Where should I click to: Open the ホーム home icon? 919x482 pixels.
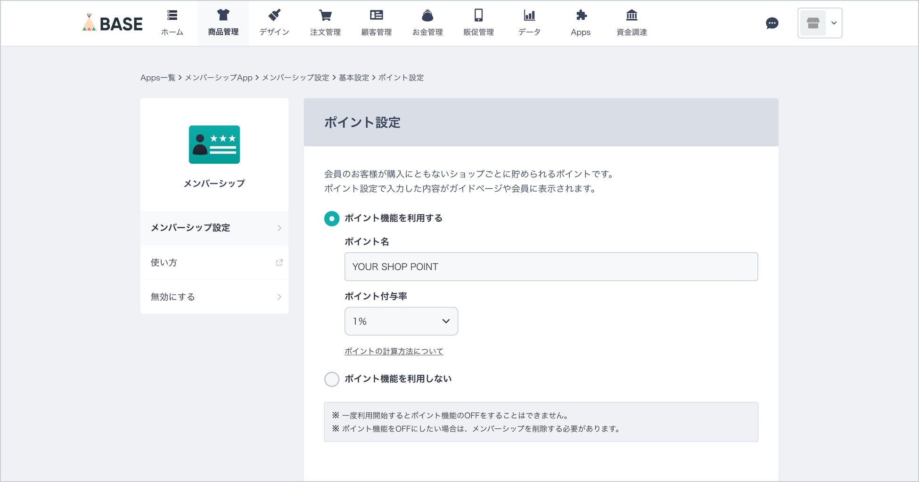[x=172, y=16]
